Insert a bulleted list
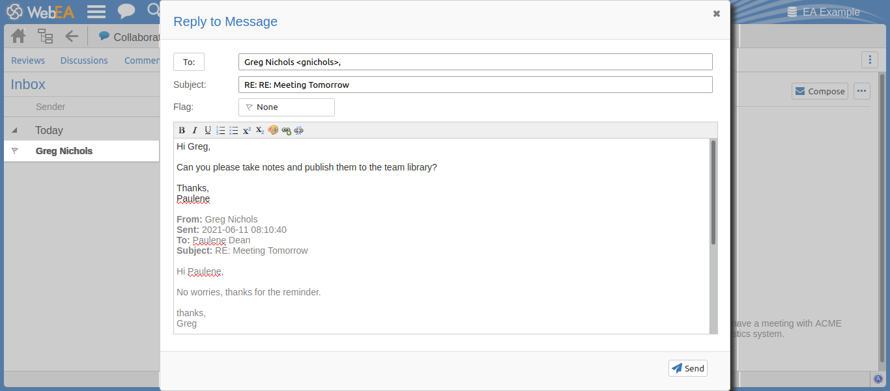Viewport: 890px width, 391px height. [x=234, y=130]
